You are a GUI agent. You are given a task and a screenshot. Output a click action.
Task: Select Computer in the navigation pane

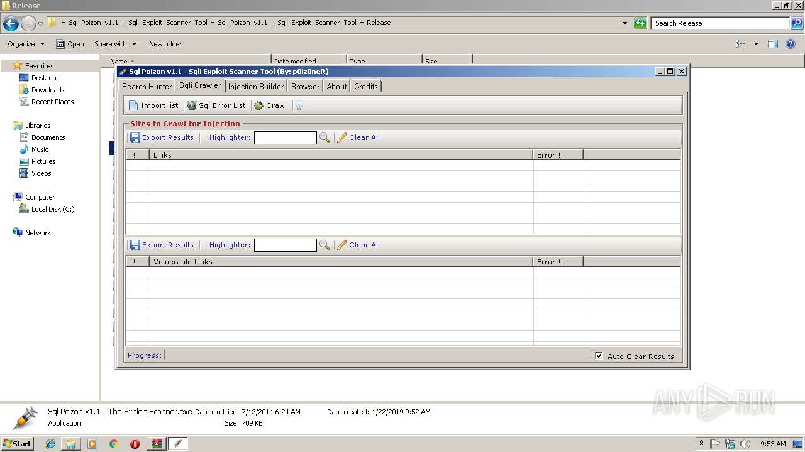40,197
